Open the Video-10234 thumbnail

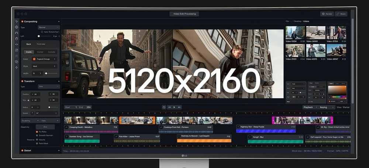pyautogui.click(x=295, y=32)
